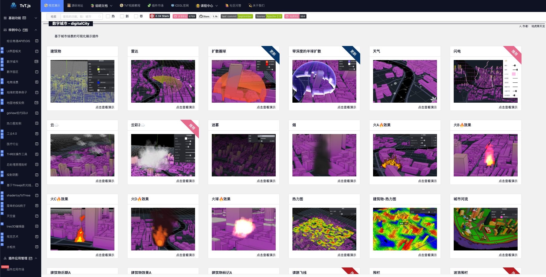Open the 火A效果 thumbnail
Viewport: 546px width, 277px height.
(405, 155)
